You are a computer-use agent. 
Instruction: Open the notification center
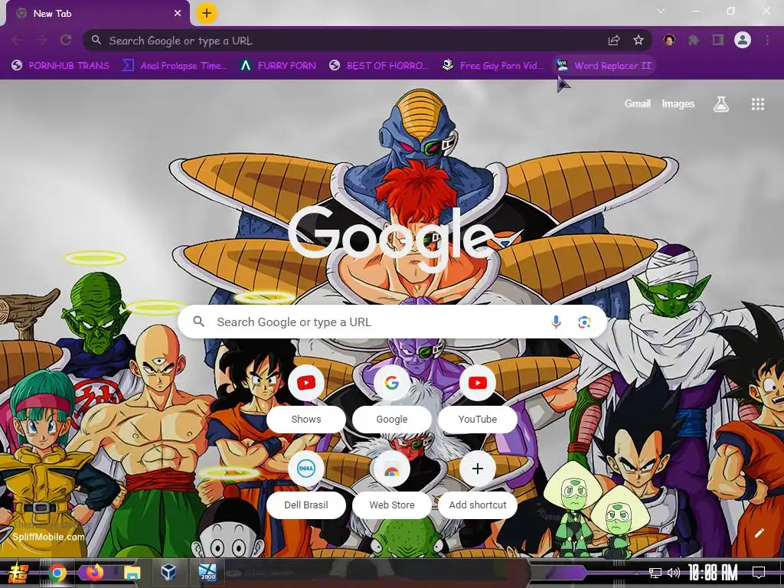[x=759, y=573]
